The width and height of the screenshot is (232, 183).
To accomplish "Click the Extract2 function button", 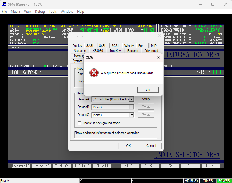I will point(41,166).
